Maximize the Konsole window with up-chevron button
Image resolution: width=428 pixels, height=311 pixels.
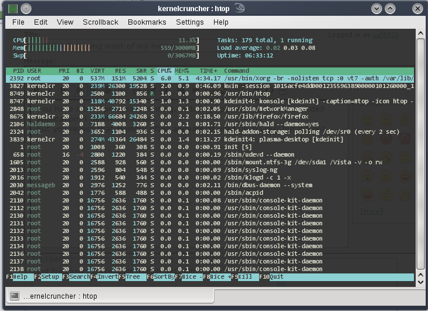[390, 9]
